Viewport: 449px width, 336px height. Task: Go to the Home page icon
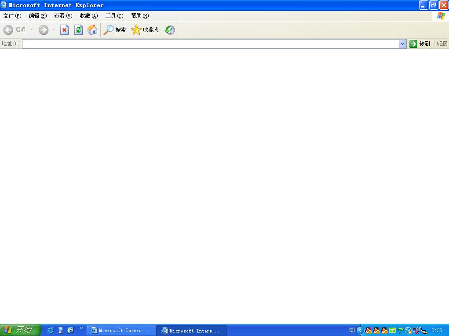pos(92,30)
